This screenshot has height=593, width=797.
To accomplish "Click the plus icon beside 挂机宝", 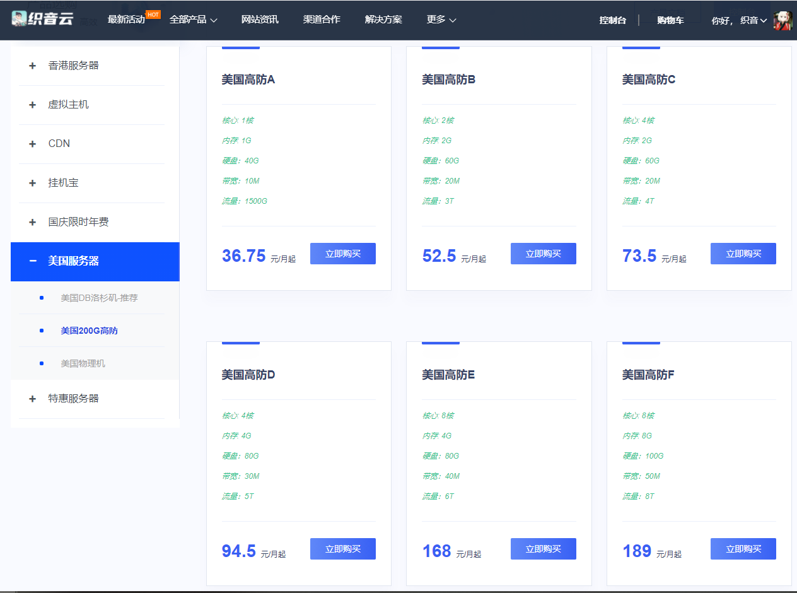I will 33,183.
